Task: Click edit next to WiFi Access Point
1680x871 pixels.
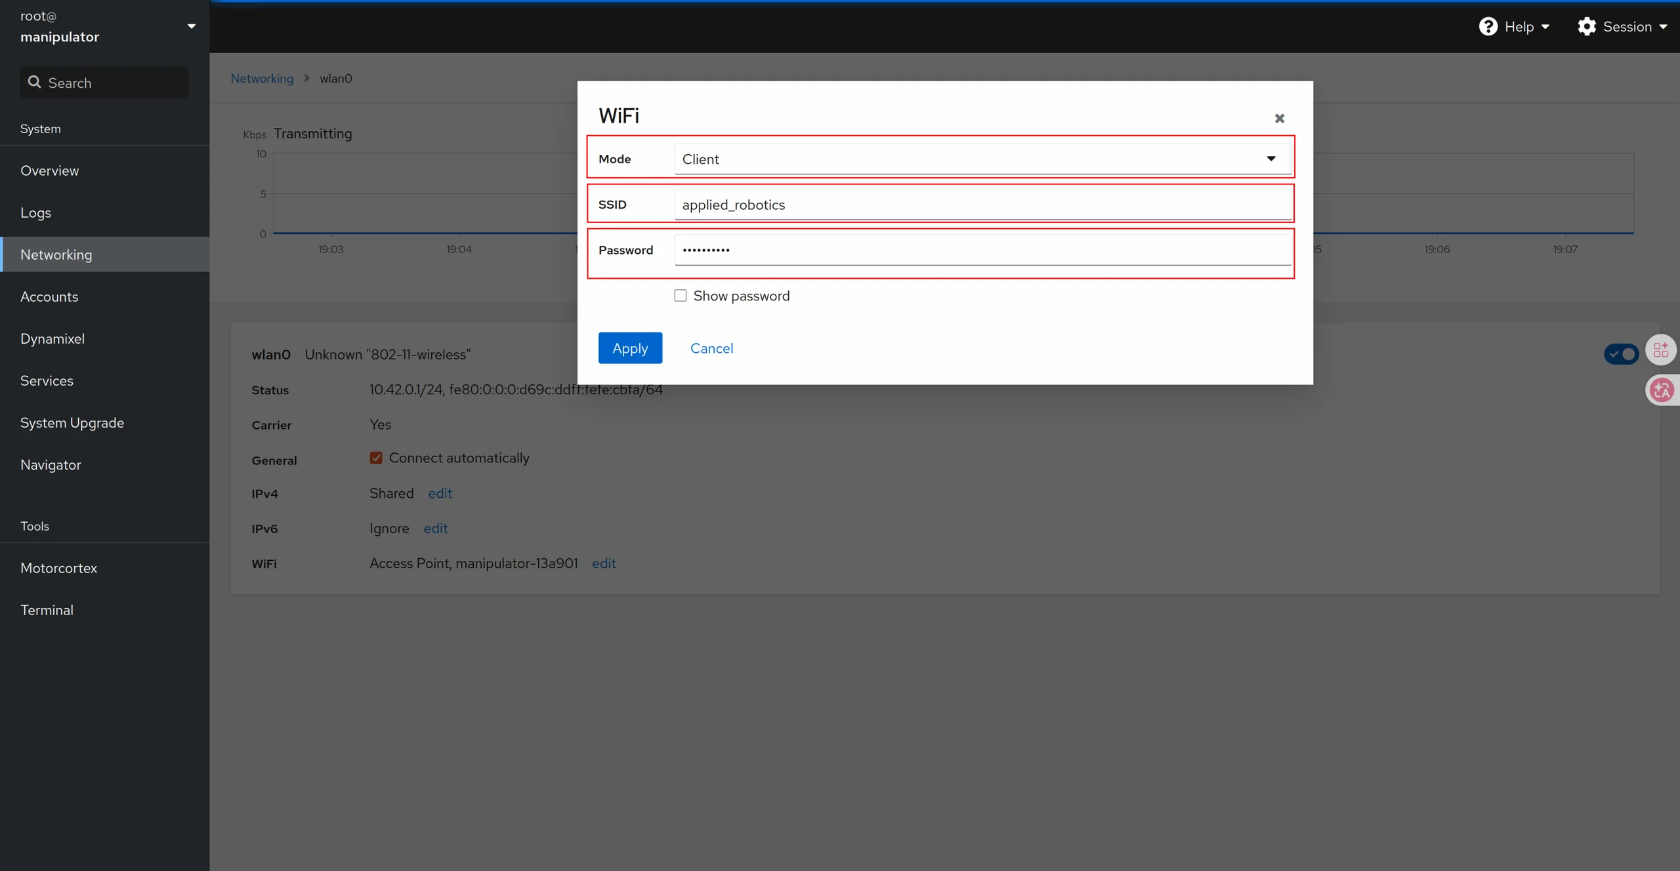Action: (604, 563)
